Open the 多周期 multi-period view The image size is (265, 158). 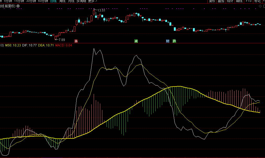pyautogui.click(x=81, y=1)
